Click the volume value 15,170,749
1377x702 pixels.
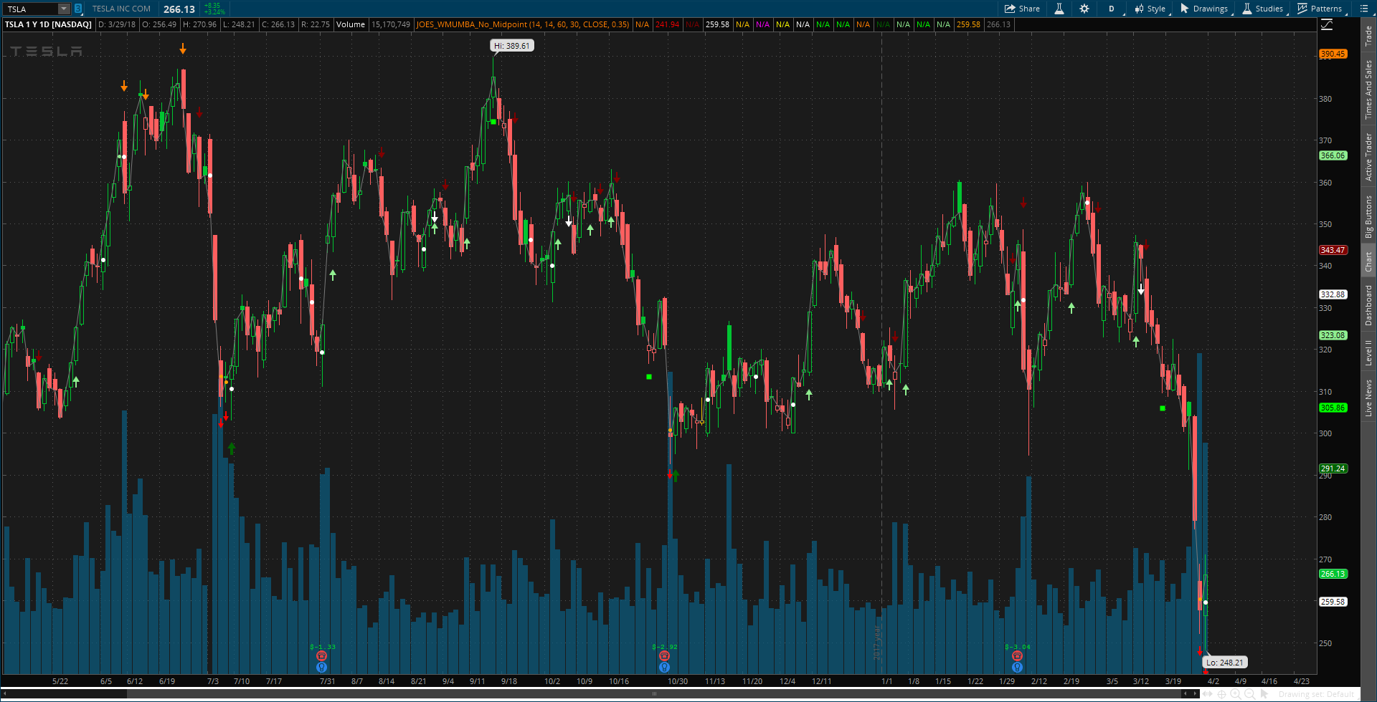pos(391,24)
